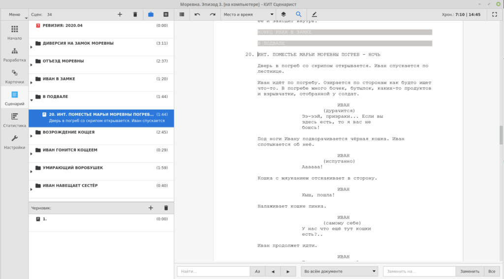
Task: Close the КИТ Сценарист window
Action: 498,4
